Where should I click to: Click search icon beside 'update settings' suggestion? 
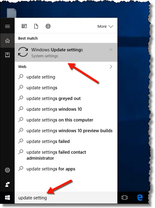[21, 87]
